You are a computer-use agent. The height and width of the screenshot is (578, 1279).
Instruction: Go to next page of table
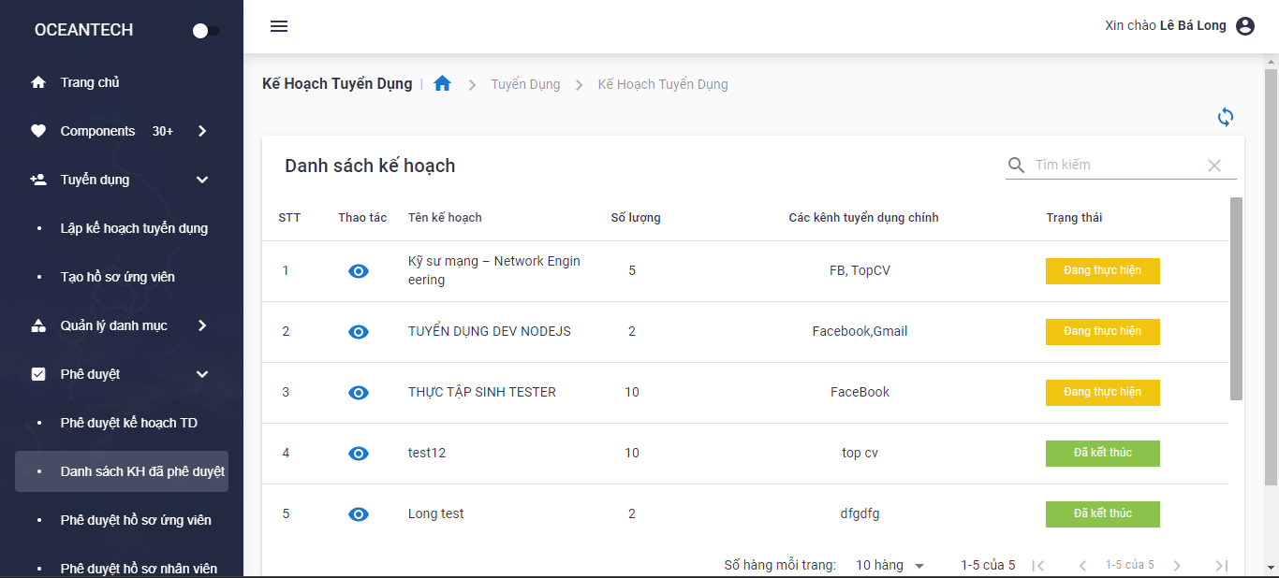click(x=1177, y=565)
